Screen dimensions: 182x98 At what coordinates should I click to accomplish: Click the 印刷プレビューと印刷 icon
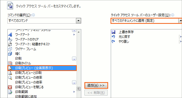[10, 73]
